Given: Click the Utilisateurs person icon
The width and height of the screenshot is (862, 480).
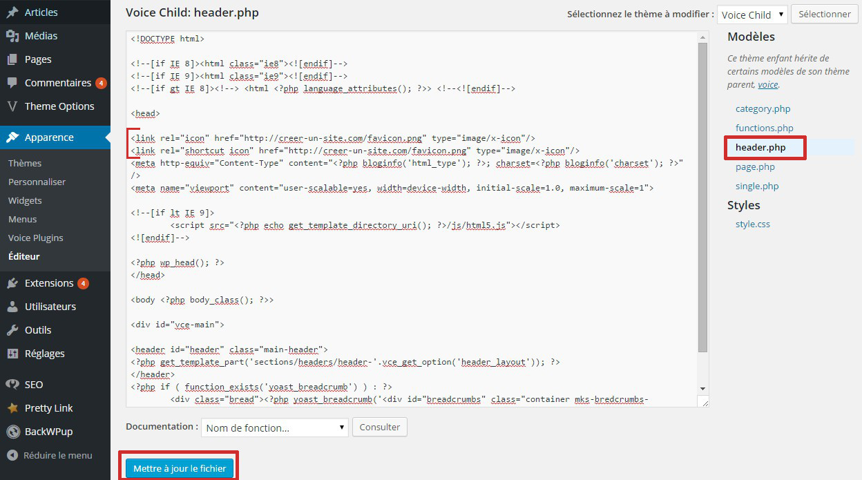Looking at the screenshot, I should [12, 307].
